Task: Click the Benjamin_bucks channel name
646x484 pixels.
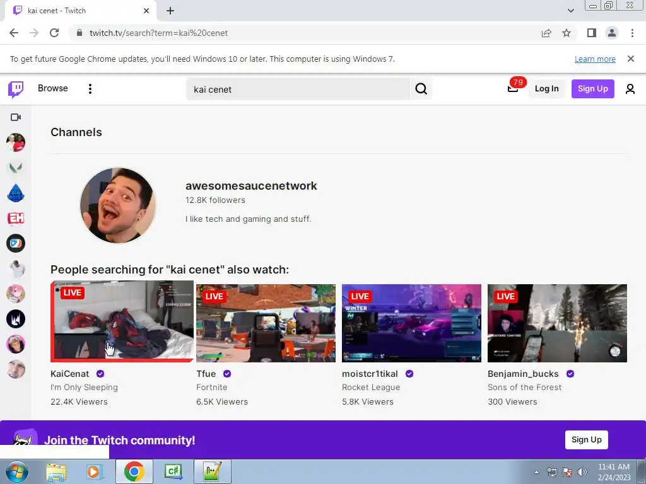Action: click(523, 374)
